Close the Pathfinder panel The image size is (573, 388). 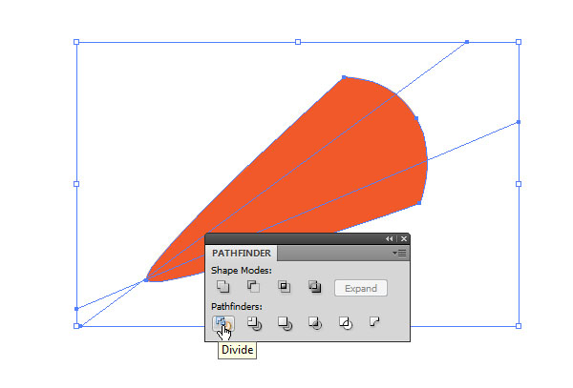point(404,239)
